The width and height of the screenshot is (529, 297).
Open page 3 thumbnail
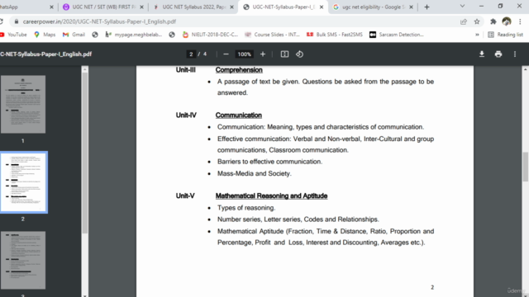click(x=23, y=260)
